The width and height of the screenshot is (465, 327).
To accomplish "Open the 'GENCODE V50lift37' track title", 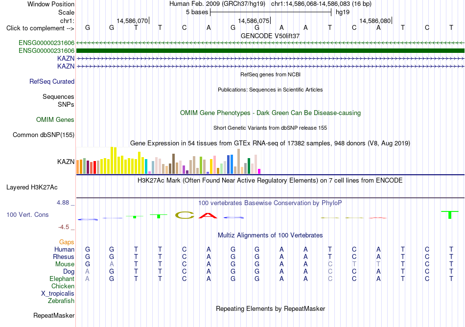I will (270, 36).
